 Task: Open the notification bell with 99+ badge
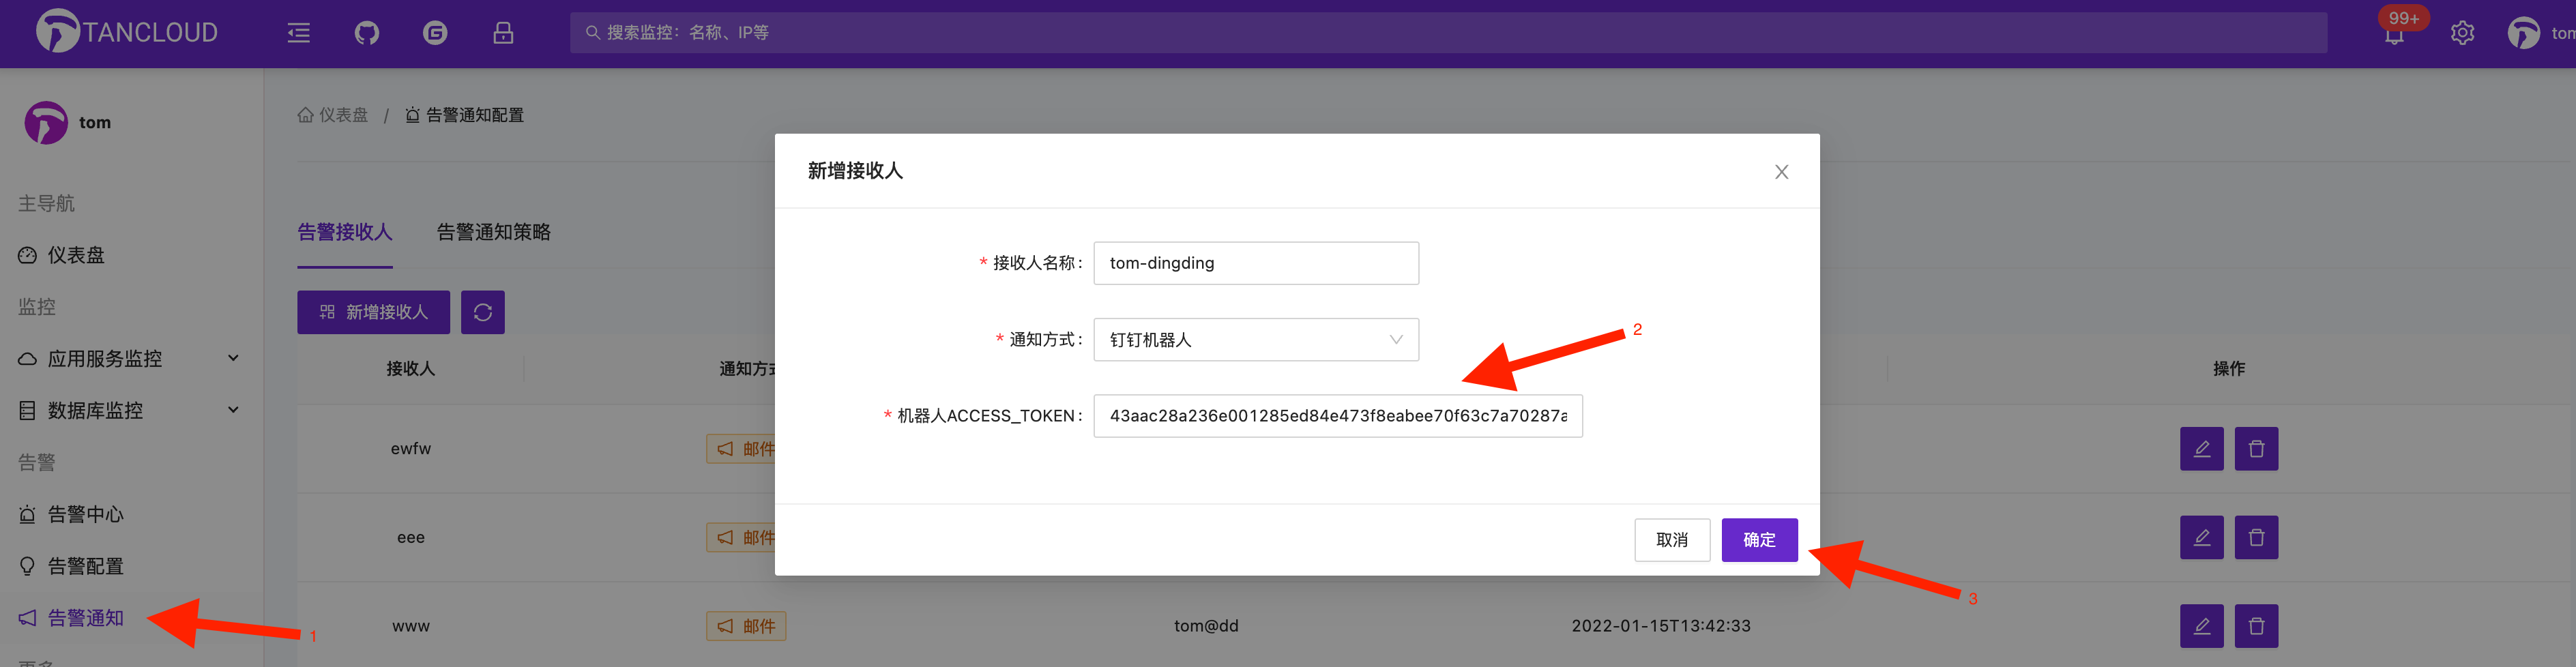(x=2394, y=35)
